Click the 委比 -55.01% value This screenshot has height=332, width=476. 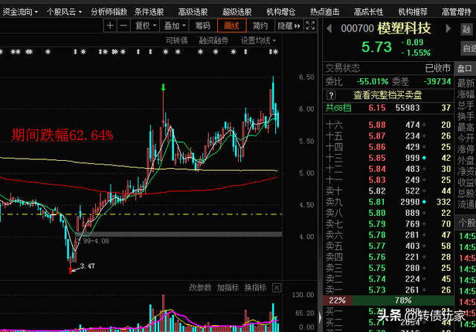[372, 81]
